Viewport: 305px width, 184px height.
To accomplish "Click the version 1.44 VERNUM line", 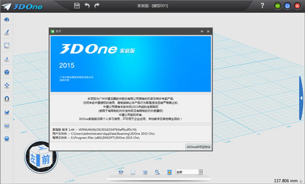I will (95, 130).
